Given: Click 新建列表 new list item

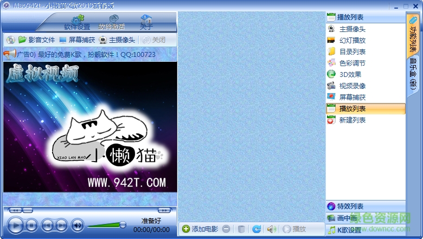Looking at the screenshot, I should (x=366, y=120).
